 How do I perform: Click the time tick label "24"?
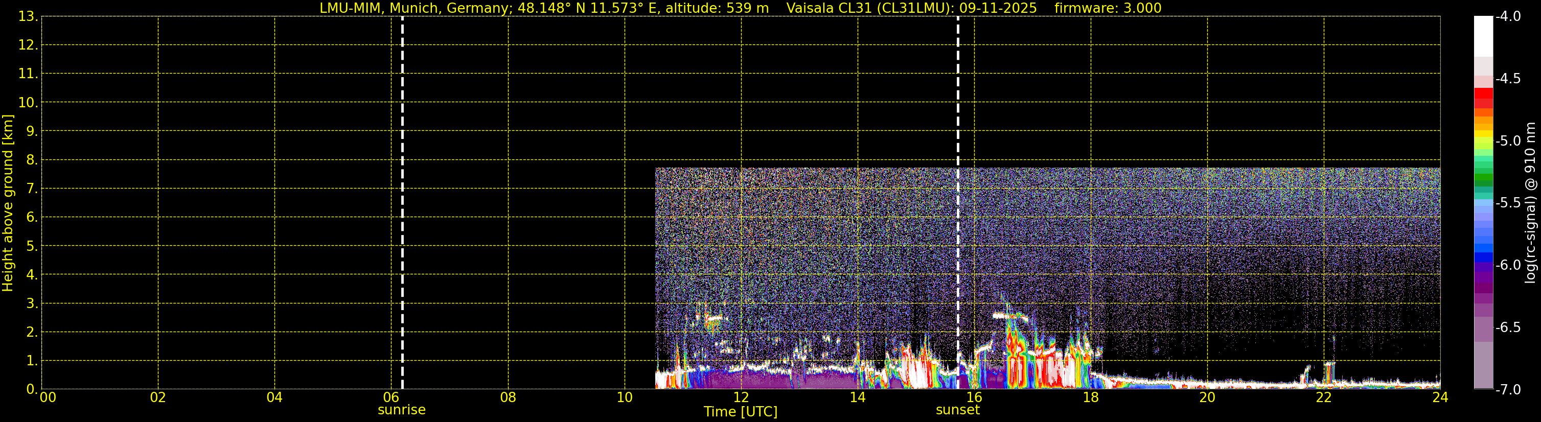point(1440,397)
